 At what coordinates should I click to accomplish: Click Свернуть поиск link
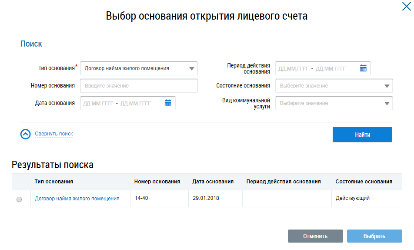(x=53, y=134)
